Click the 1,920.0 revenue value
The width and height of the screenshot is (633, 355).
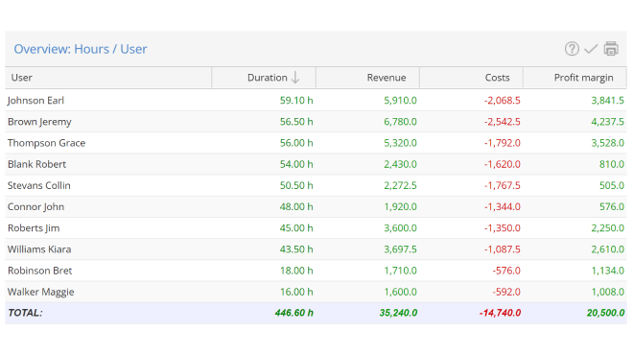point(400,207)
